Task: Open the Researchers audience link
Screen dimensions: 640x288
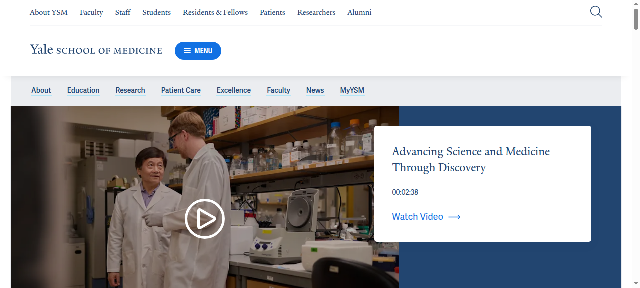Action: point(316,12)
